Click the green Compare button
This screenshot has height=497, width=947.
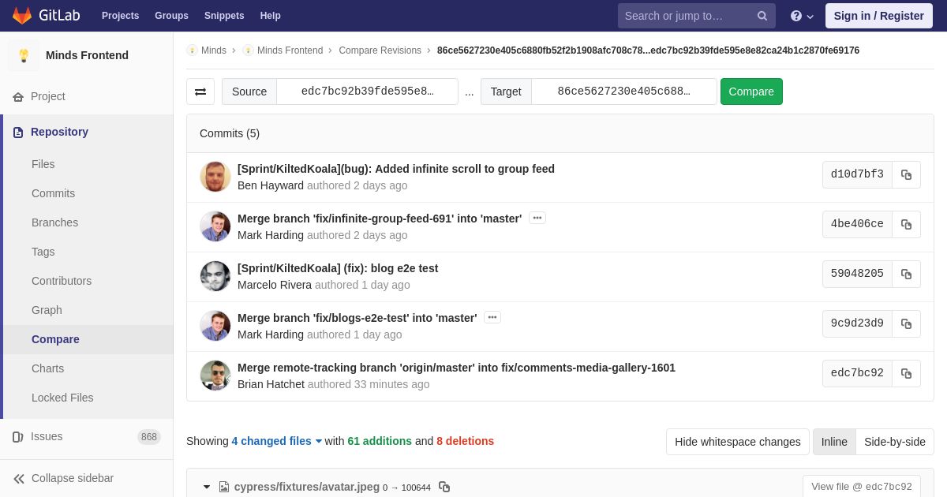[x=751, y=92]
